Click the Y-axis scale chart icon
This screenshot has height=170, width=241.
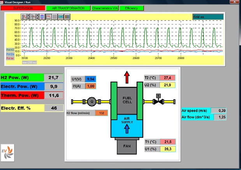[24, 17]
